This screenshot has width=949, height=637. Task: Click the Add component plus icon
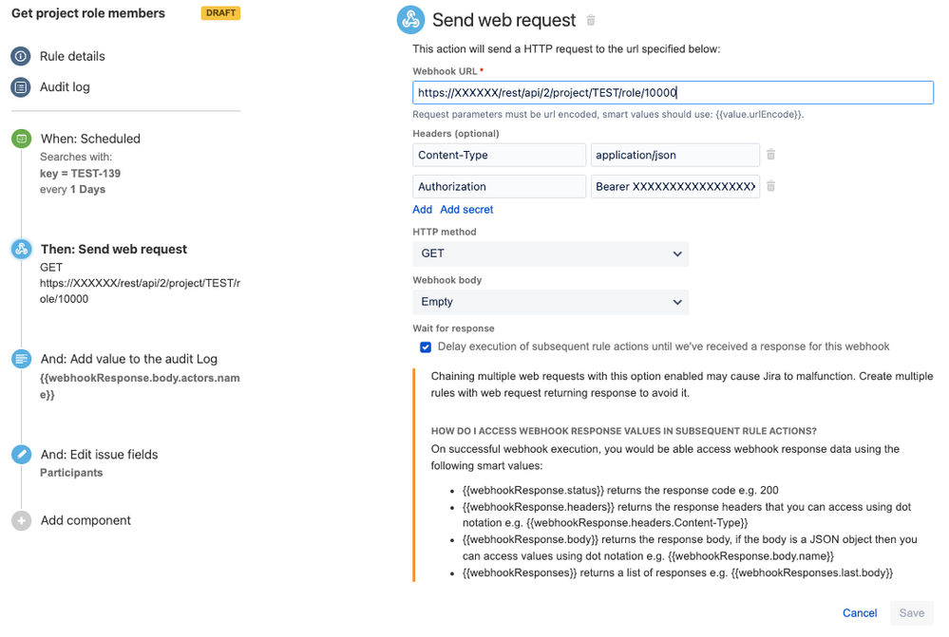21,520
